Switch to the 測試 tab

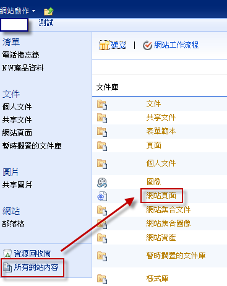(x=46, y=23)
